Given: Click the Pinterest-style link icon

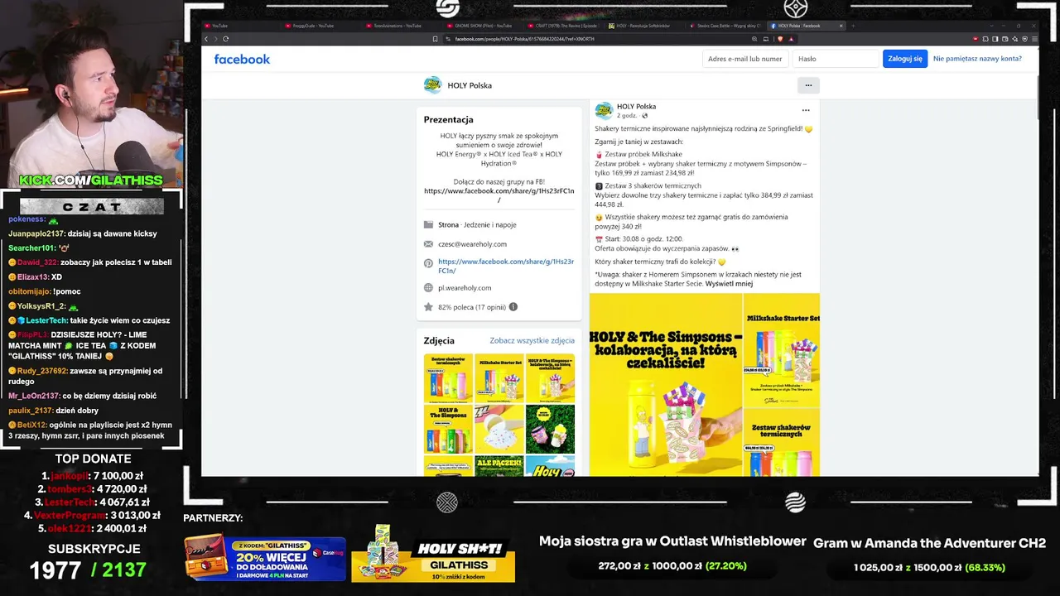Looking at the screenshot, I should point(428,263).
